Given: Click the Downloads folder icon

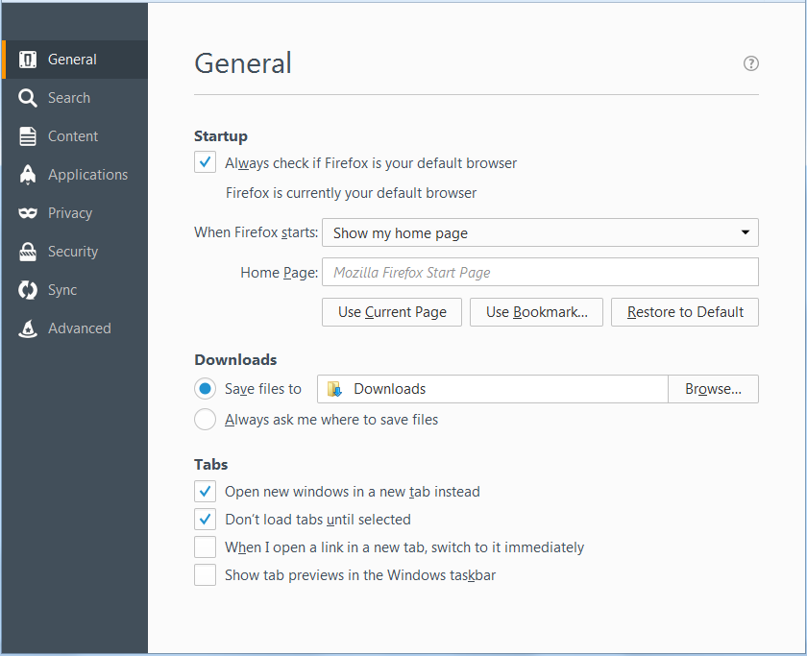Looking at the screenshot, I should [x=334, y=389].
